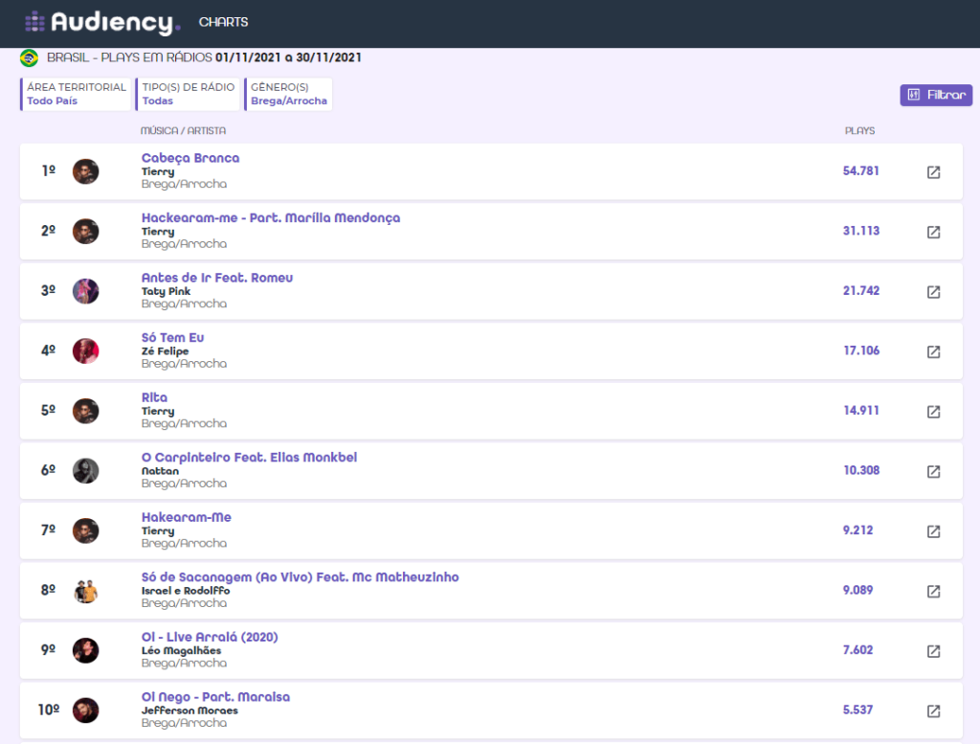Screen dimensions: 980x744
Task: Open the song Rita
Action: click(154, 397)
